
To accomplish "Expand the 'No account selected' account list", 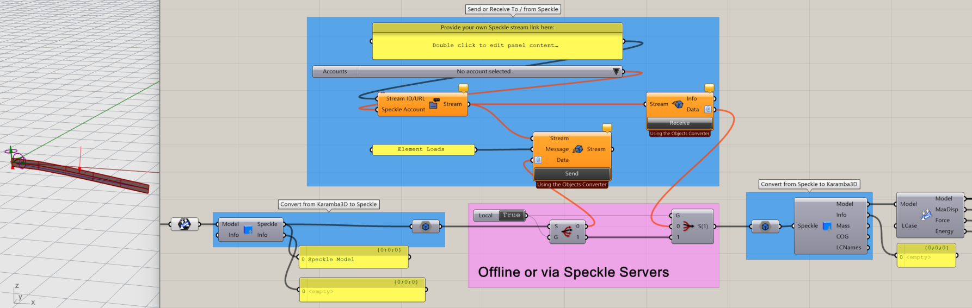I will click(x=483, y=72).
